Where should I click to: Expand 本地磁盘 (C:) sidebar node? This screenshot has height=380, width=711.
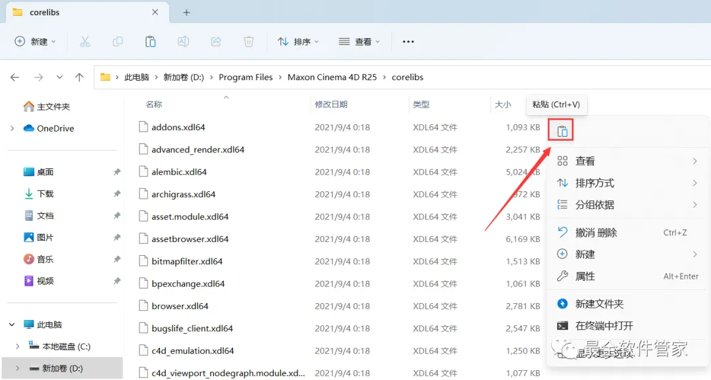click(18, 346)
